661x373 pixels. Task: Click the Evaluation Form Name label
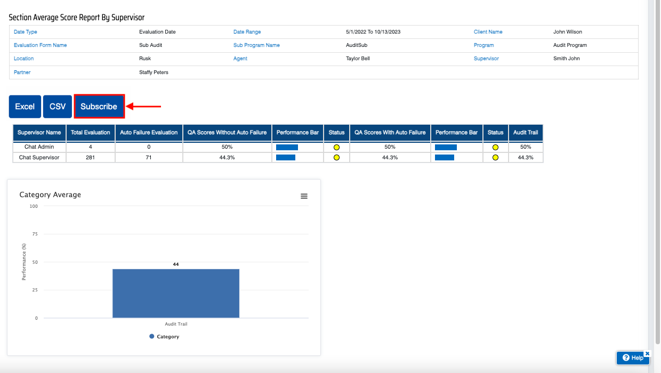pyautogui.click(x=41, y=45)
